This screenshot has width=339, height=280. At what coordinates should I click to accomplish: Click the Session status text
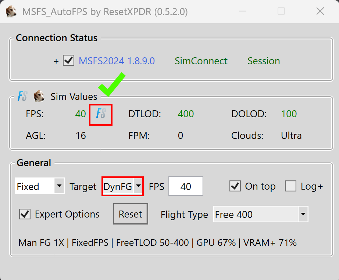(264, 61)
